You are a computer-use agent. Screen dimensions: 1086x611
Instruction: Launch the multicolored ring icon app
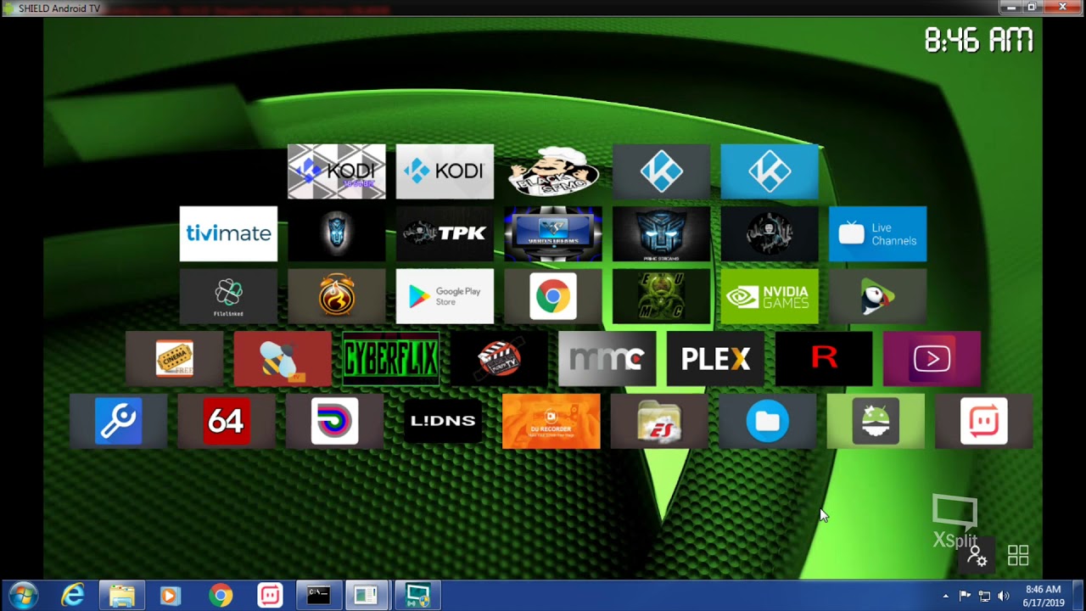(334, 421)
